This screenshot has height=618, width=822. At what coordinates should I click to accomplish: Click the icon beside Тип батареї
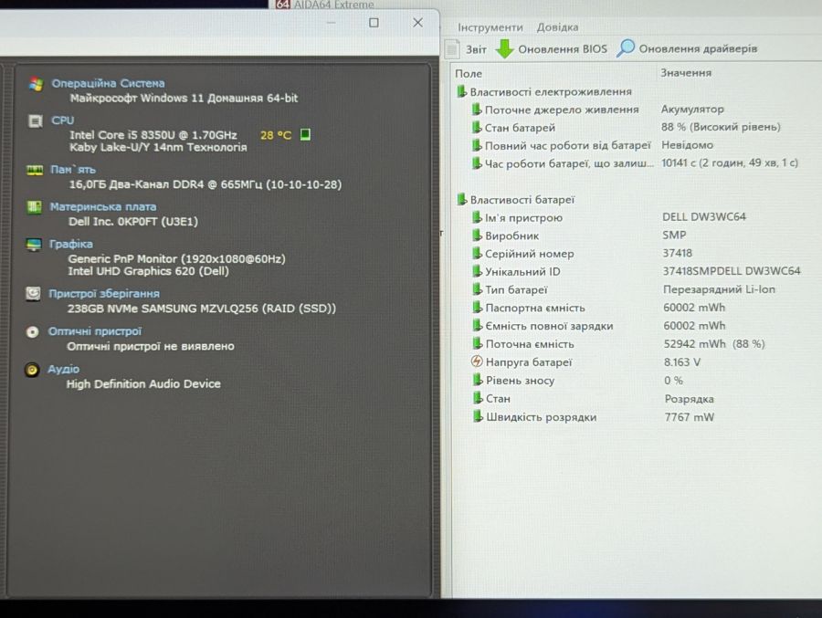477,289
